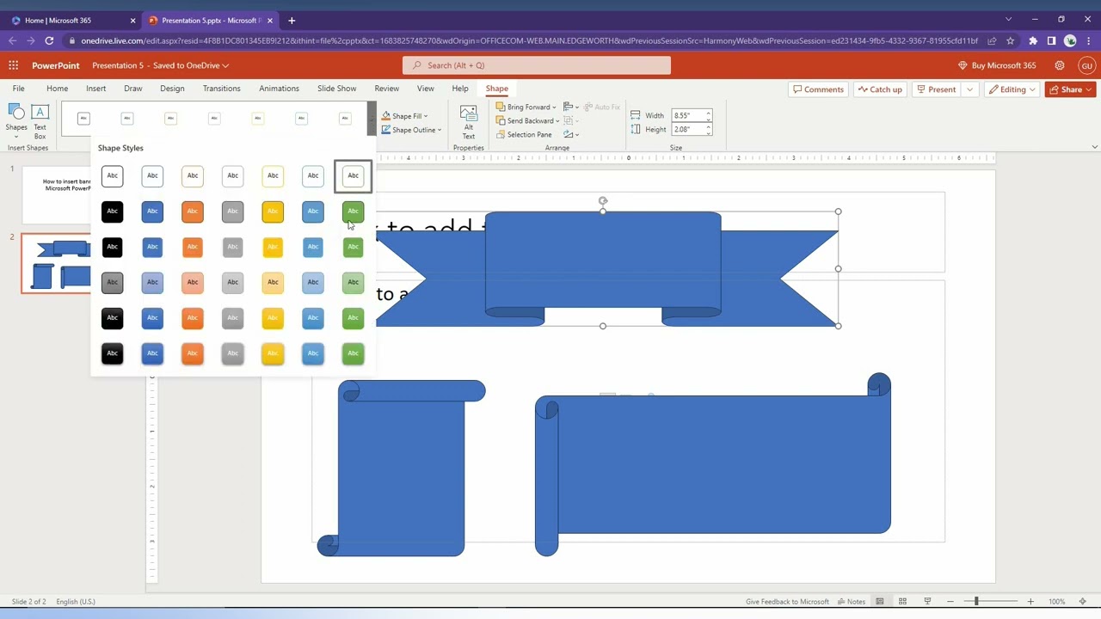Select slide 1 thumbnail
This screenshot has width=1101, height=619.
tap(57, 195)
